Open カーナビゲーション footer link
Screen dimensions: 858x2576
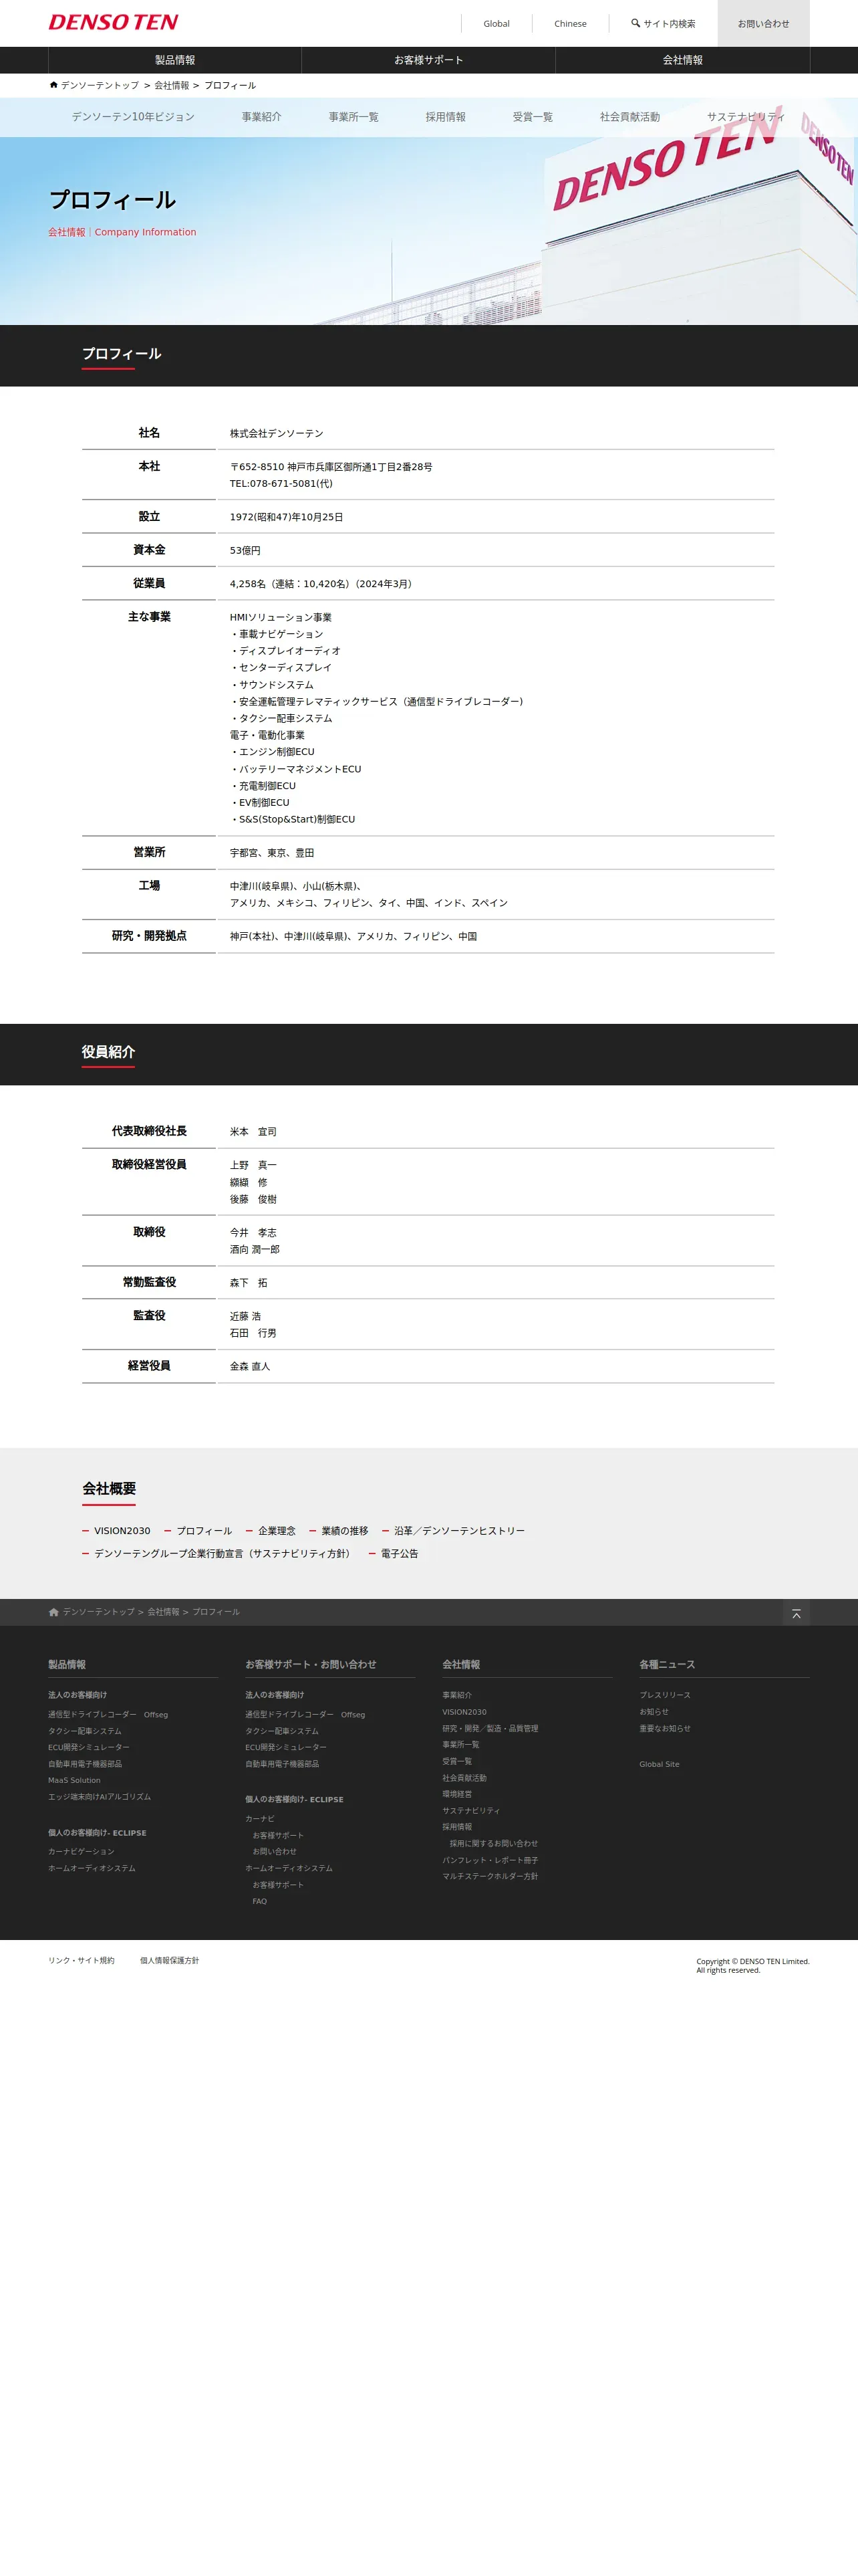[81, 1852]
